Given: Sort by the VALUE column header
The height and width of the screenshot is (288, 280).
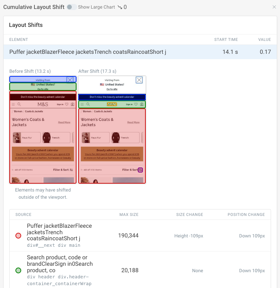Looking at the screenshot, I should tap(264, 39).
